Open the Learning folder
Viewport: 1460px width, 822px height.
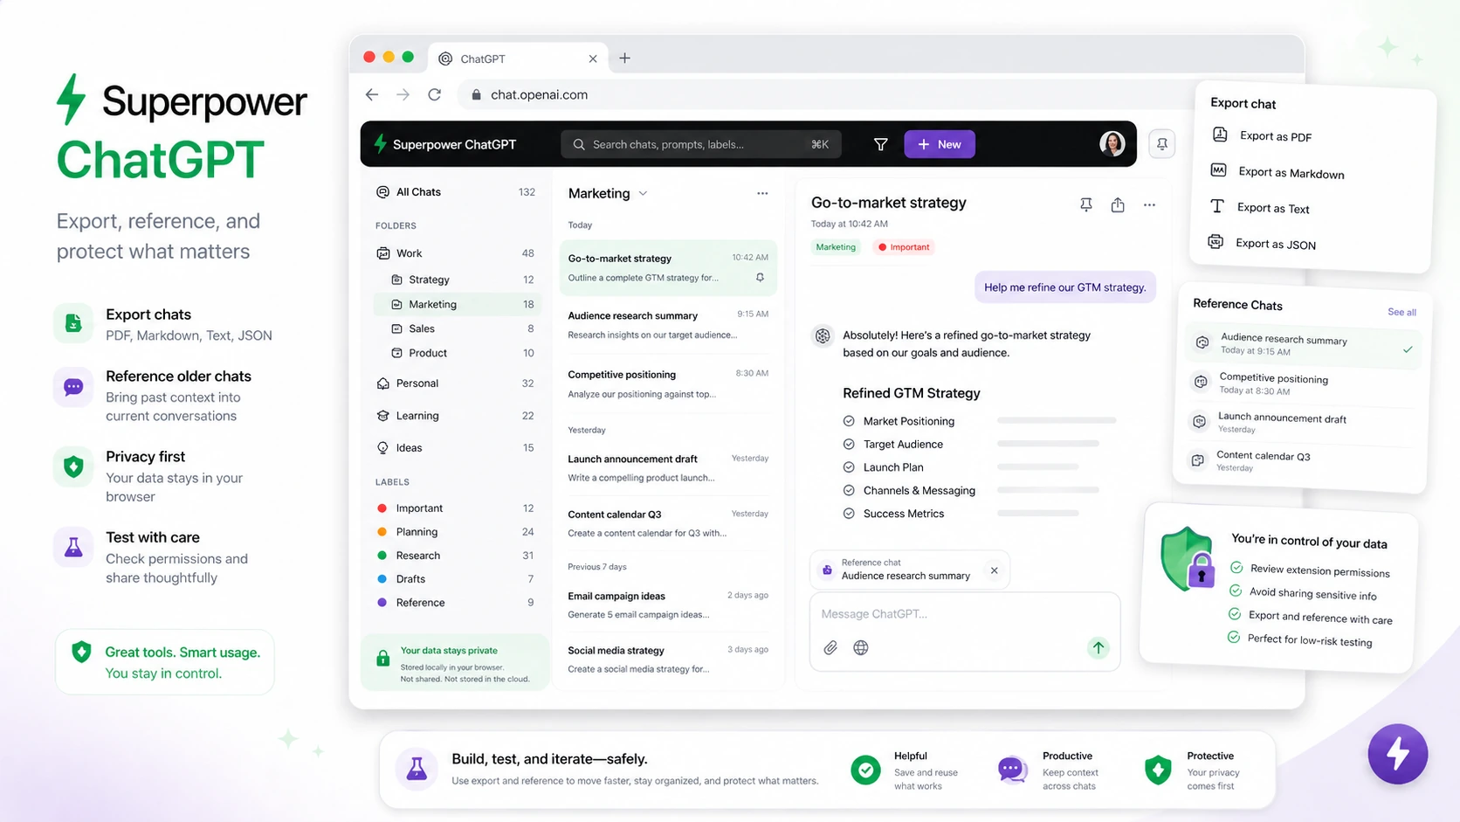click(456, 416)
